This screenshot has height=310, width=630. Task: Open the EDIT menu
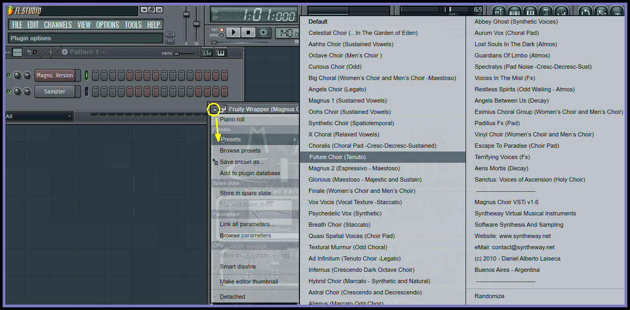click(33, 25)
